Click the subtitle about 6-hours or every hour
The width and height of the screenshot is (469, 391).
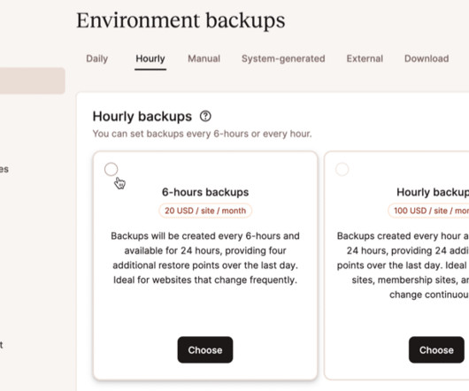[x=202, y=134]
